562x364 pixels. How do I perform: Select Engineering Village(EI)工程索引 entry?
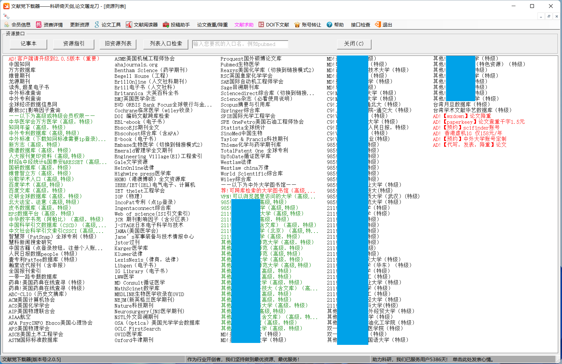pyautogui.click(x=158, y=156)
